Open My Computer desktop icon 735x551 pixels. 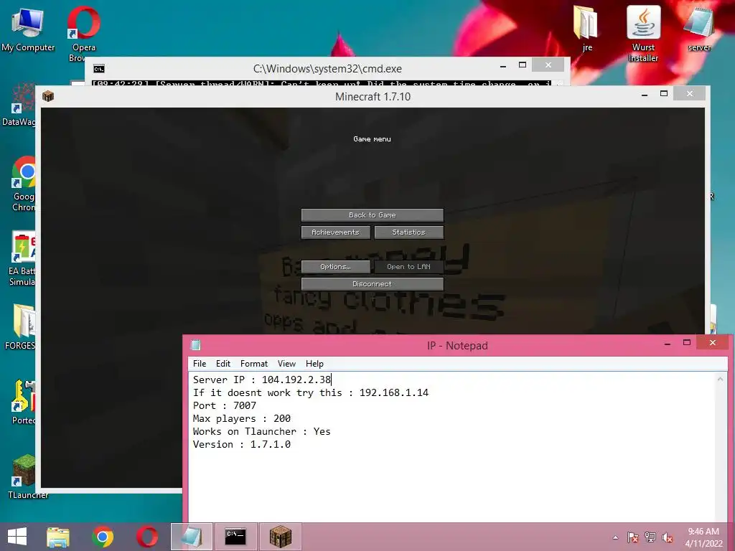coord(28,29)
